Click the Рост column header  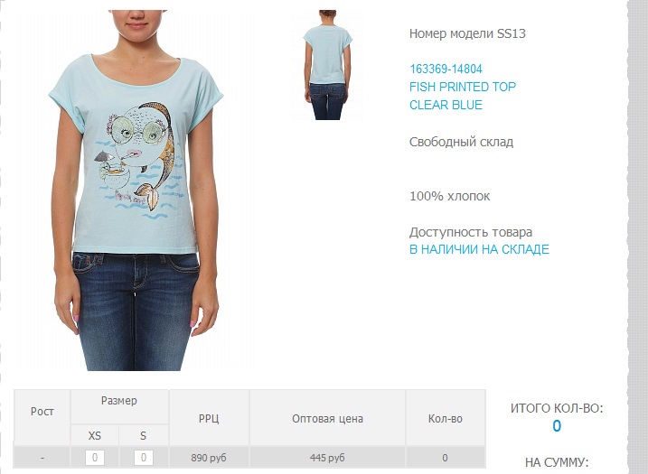pyautogui.click(x=42, y=412)
